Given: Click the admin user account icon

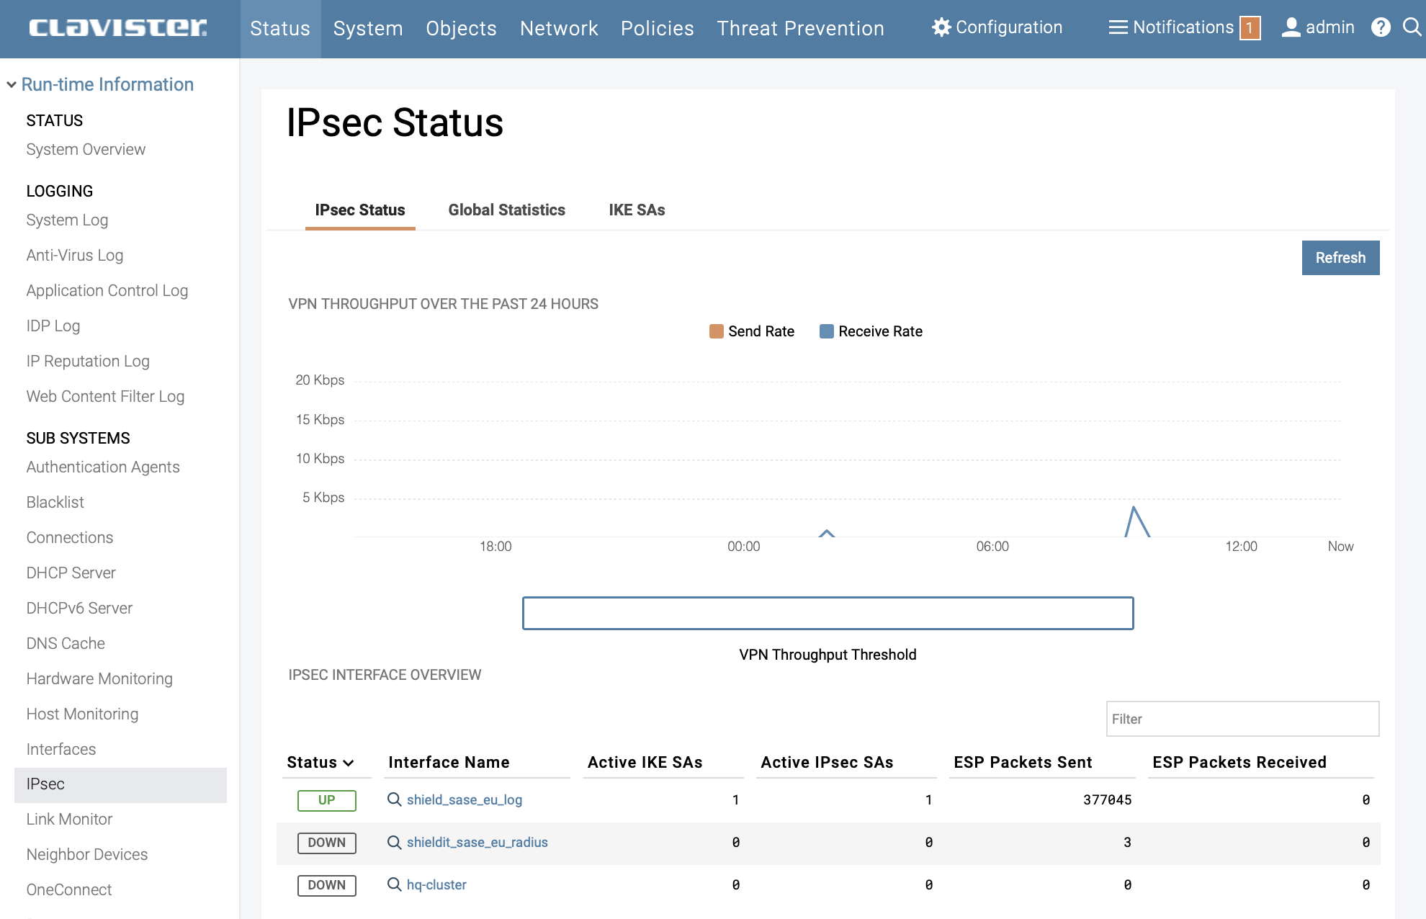Looking at the screenshot, I should click(1290, 27).
